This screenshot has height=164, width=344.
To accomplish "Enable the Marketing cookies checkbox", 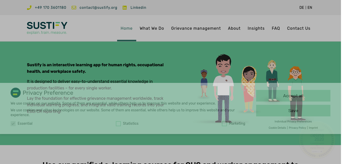I will (x=224, y=124).
